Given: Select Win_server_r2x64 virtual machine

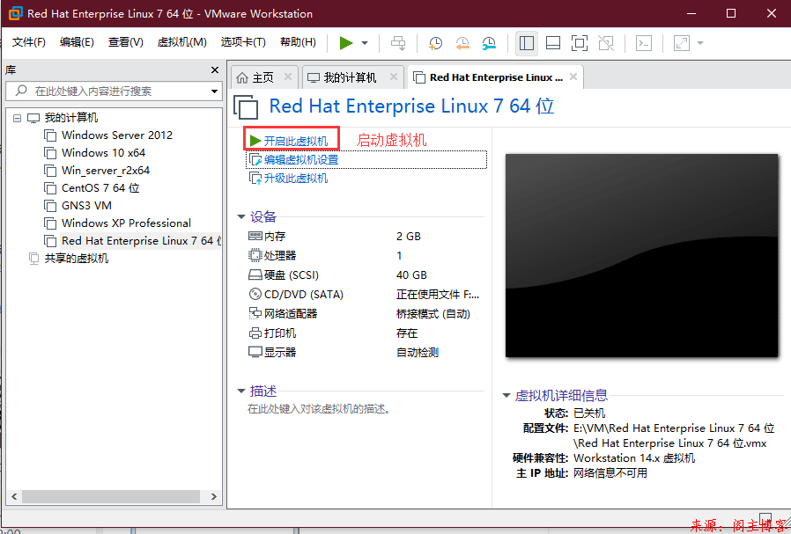Looking at the screenshot, I should (x=97, y=171).
